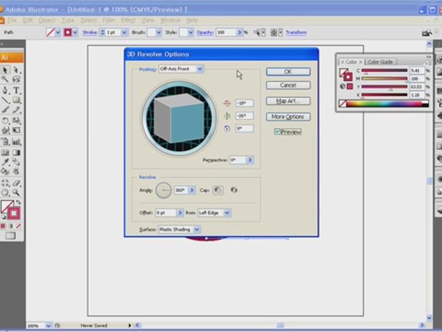
Task: Open the Stroke weight dropdown
Action: pos(124,33)
